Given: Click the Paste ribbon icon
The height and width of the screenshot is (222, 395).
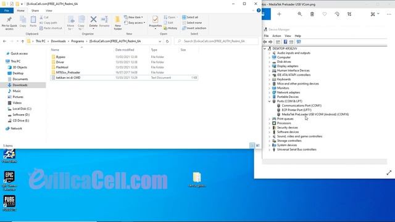Looking at the screenshot, I should pos(33,22).
